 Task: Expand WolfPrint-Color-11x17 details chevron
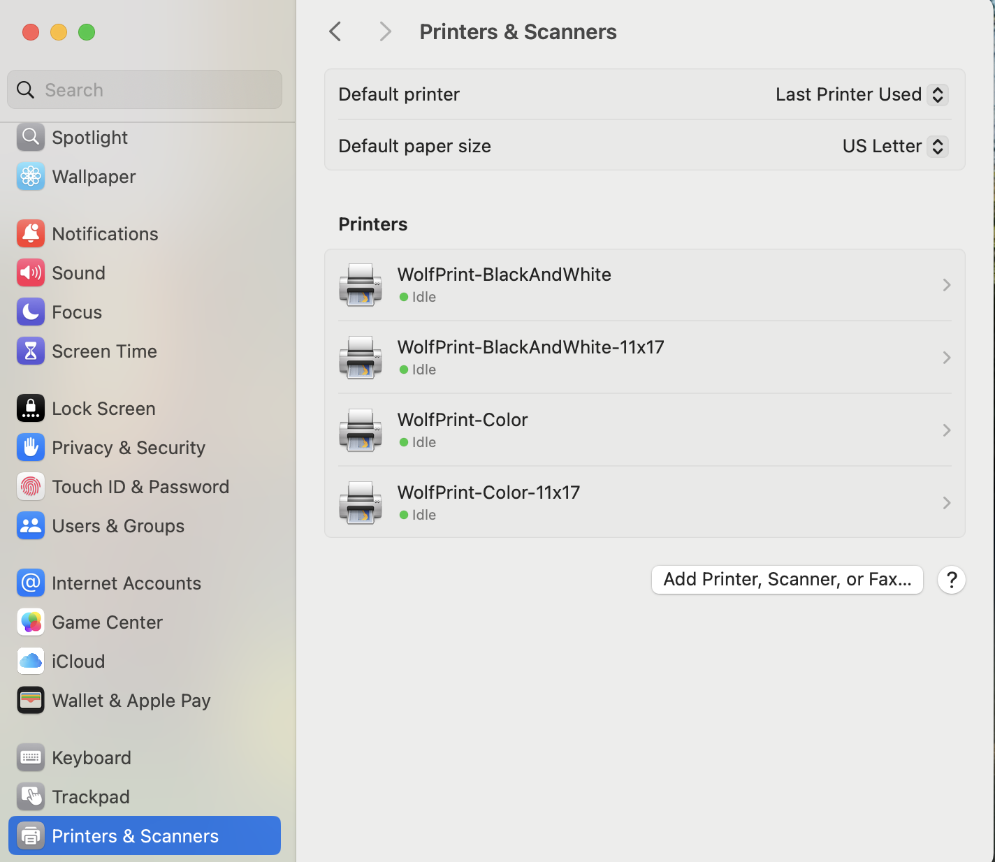point(946,503)
